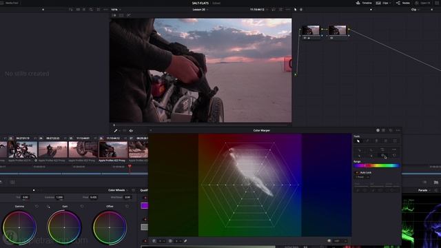Open dropdown at bottom right of Color Warper
Screen dimensions: 441x248
[340, 241]
